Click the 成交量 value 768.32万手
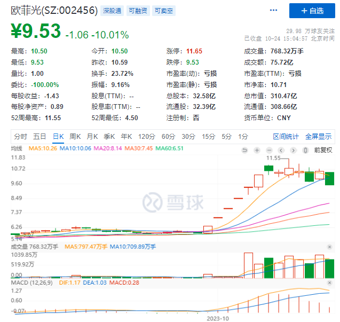 [287, 51]
